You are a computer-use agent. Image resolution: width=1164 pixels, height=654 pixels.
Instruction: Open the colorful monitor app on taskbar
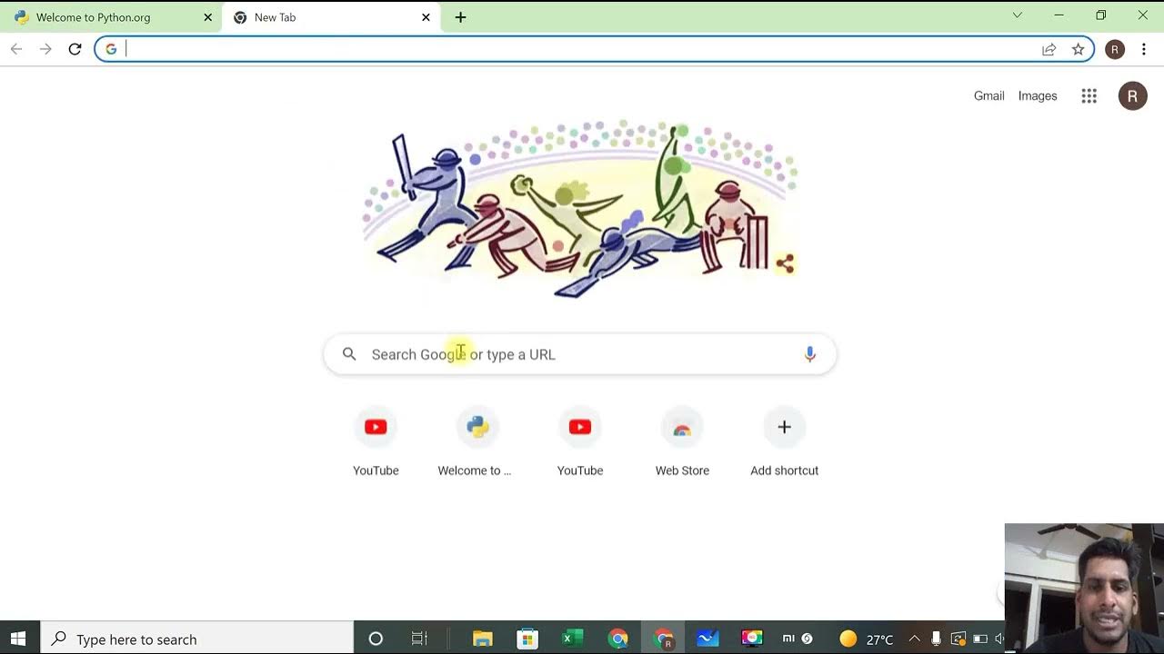(x=752, y=639)
